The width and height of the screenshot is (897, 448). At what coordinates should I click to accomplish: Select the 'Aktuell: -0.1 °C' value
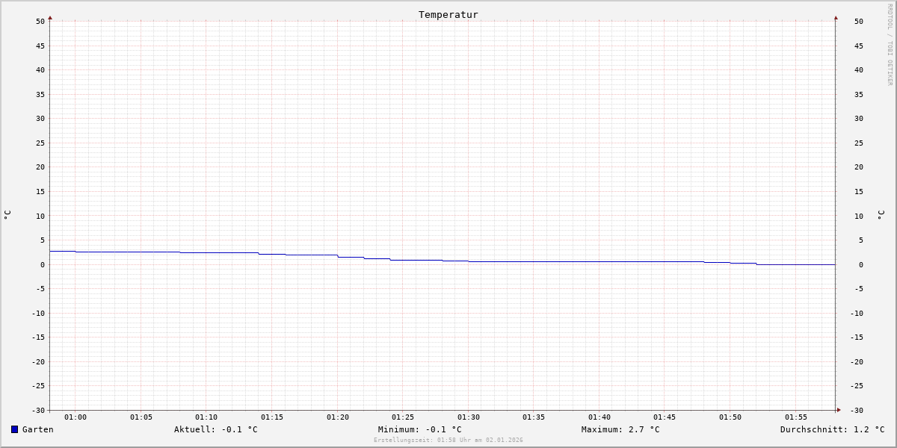click(x=216, y=429)
